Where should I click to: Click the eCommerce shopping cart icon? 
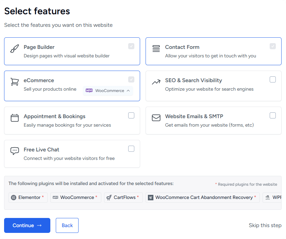tap(14, 82)
